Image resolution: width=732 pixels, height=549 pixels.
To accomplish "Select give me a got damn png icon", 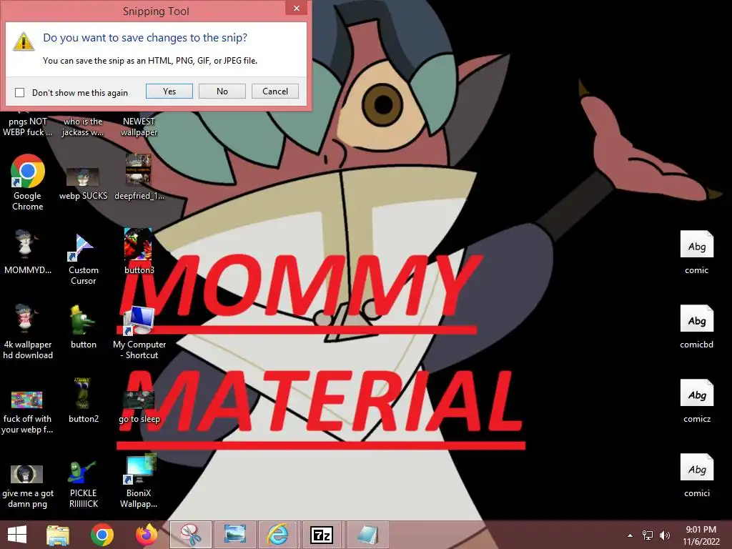I will pos(28,486).
